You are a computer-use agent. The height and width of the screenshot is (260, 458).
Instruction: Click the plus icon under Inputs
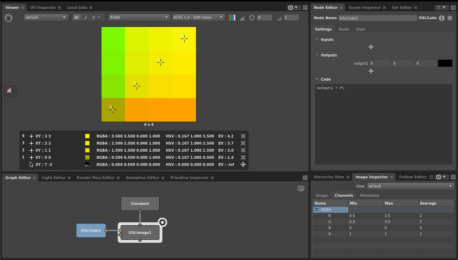[371, 47]
